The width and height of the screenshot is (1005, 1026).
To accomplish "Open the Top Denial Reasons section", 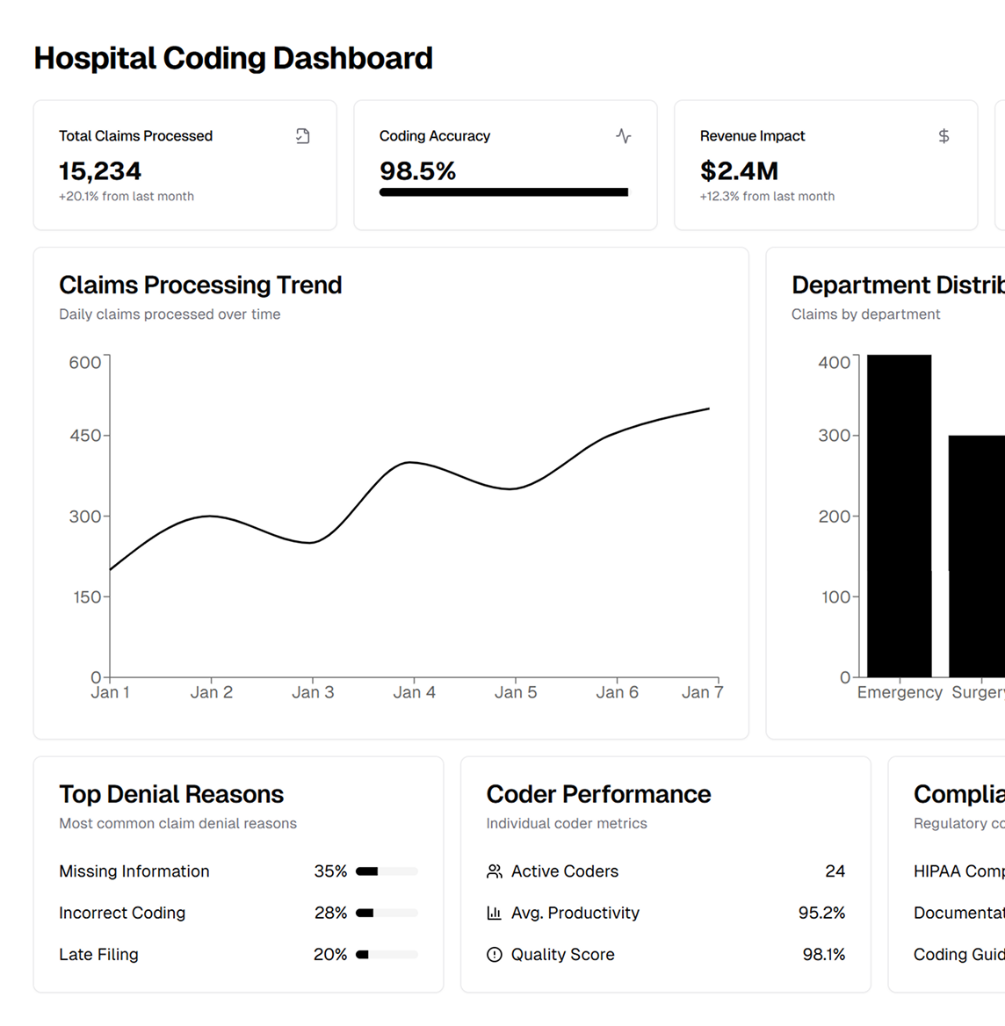I will (x=170, y=794).
